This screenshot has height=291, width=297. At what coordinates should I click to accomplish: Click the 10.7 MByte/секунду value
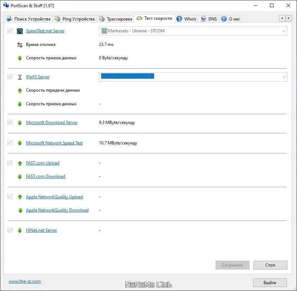click(x=118, y=143)
